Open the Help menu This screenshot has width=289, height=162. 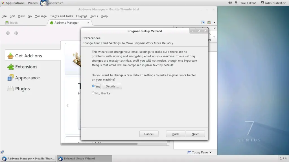104,16
